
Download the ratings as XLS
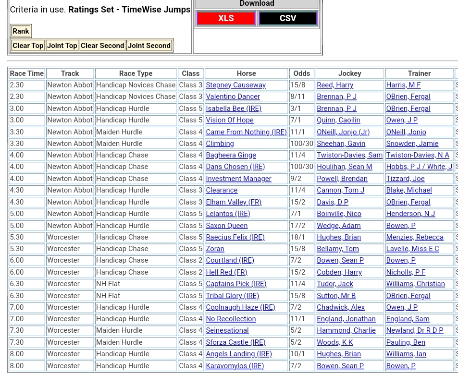point(226,18)
